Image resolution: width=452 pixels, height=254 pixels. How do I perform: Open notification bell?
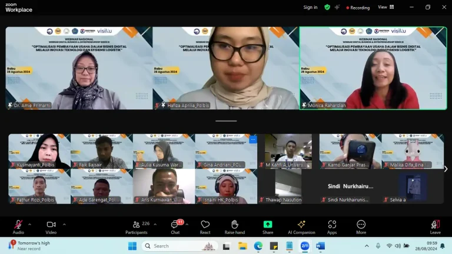tap(443, 246)
